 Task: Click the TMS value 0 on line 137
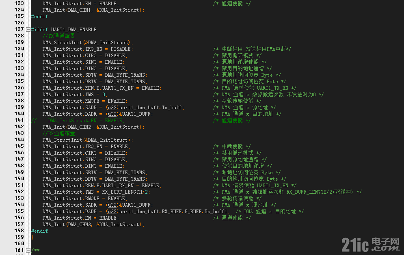(x=104, y=95)
